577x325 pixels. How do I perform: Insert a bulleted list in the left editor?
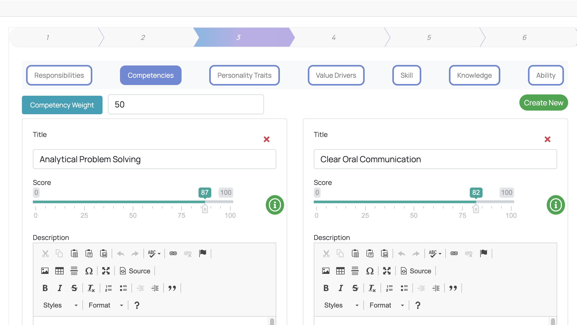(123, 288)
